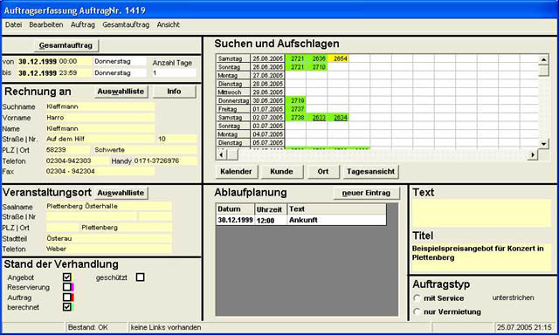This screenshot has width=559, height=335.
Task: Open the Tagesansicht view
Action: 370,172
